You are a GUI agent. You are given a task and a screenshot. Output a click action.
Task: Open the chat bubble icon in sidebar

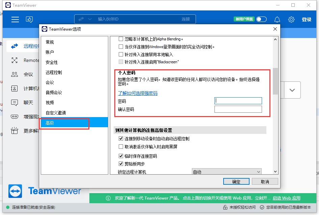tap(14, 103)
